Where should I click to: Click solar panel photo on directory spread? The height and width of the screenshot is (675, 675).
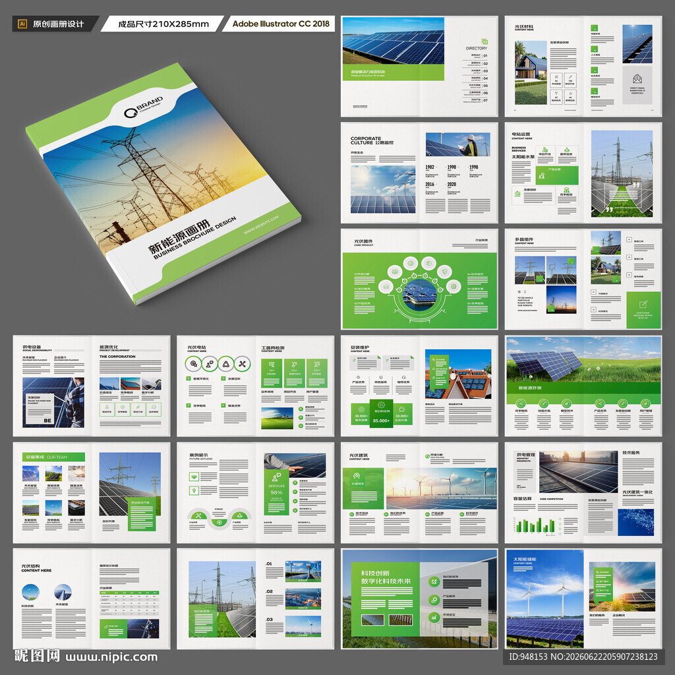pos(394,41)
